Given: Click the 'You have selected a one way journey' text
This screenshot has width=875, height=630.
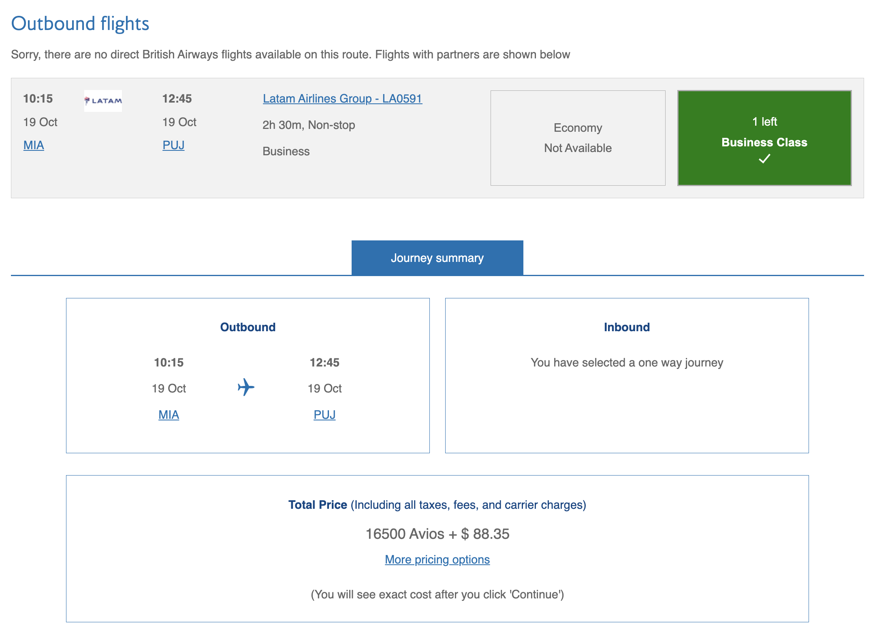Looking at the screenshot, I should (627, 362).
